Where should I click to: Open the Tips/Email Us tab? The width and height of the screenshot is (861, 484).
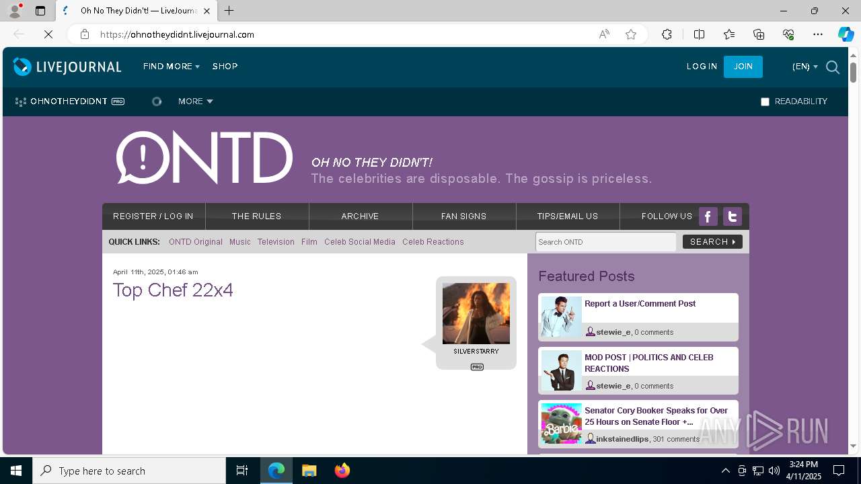click(568, 216)
